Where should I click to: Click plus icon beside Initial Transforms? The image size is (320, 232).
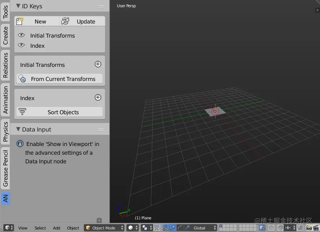click(x=98, y=64)
